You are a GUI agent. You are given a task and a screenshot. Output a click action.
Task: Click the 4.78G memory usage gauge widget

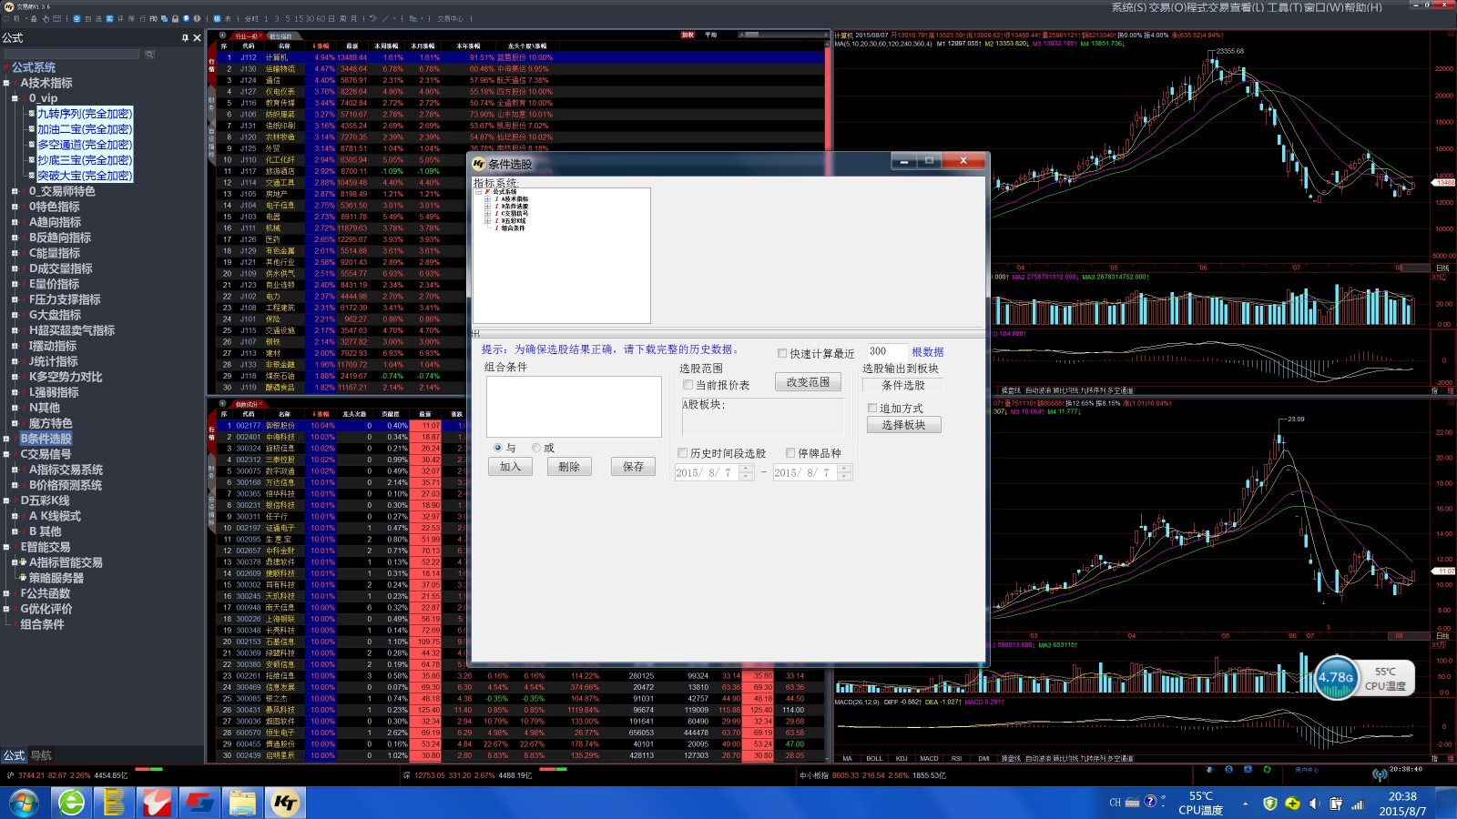coord(1336,678)
